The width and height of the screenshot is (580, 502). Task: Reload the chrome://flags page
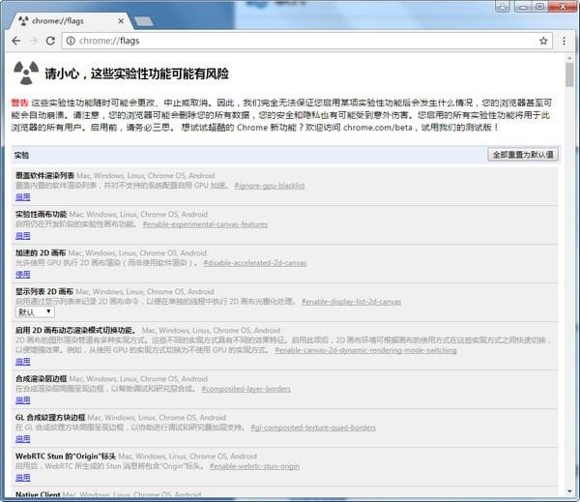click(52, 41)
